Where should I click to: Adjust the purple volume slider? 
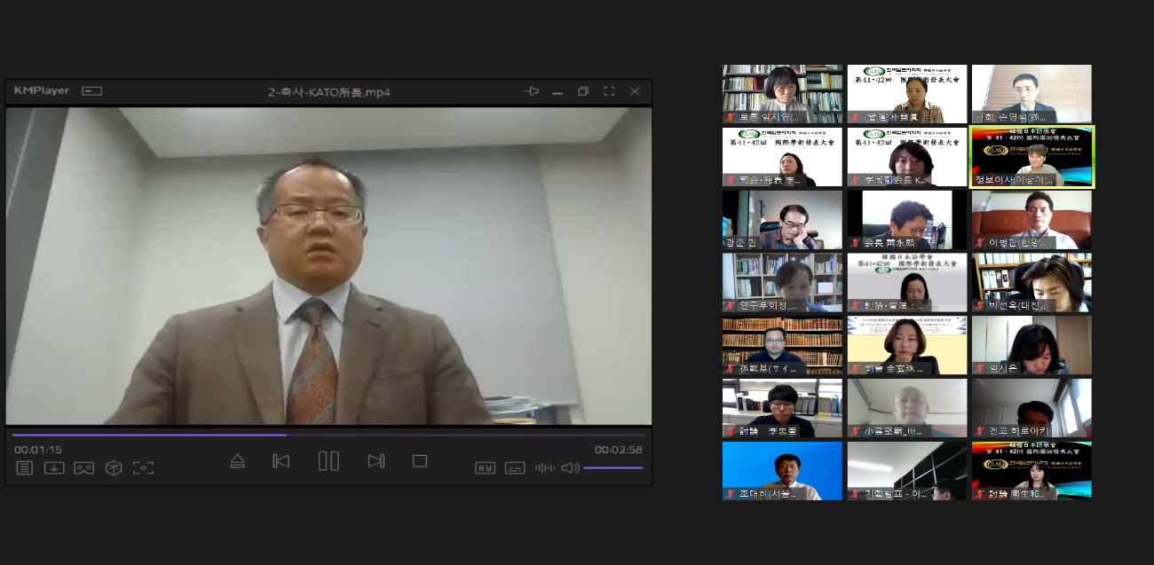click(613, 467)
